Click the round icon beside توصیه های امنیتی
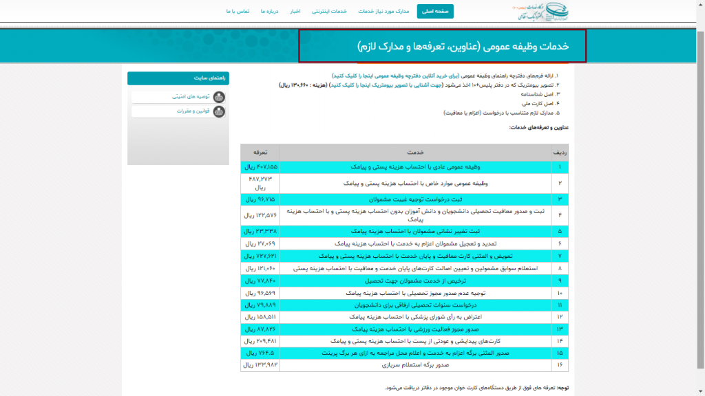Viewport: 705px width, 396px height. click(219, 97)
